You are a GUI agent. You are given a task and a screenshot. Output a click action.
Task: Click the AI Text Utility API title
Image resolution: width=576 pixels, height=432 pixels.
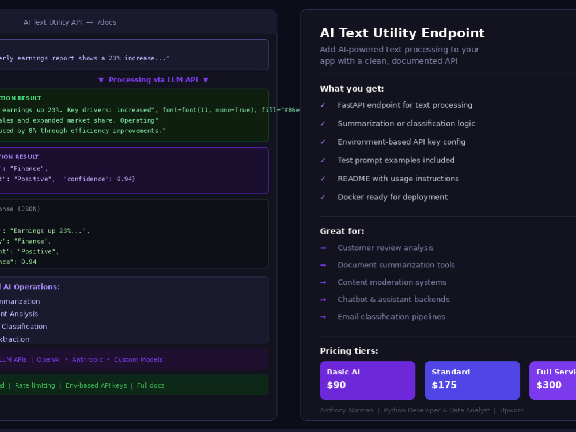(x=52, y=22)
